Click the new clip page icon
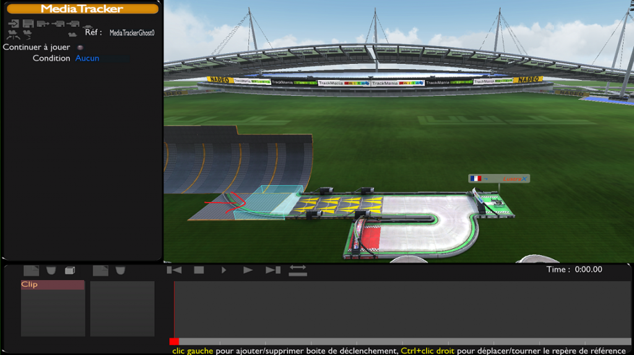634x355 pixels. click(31, 270)
